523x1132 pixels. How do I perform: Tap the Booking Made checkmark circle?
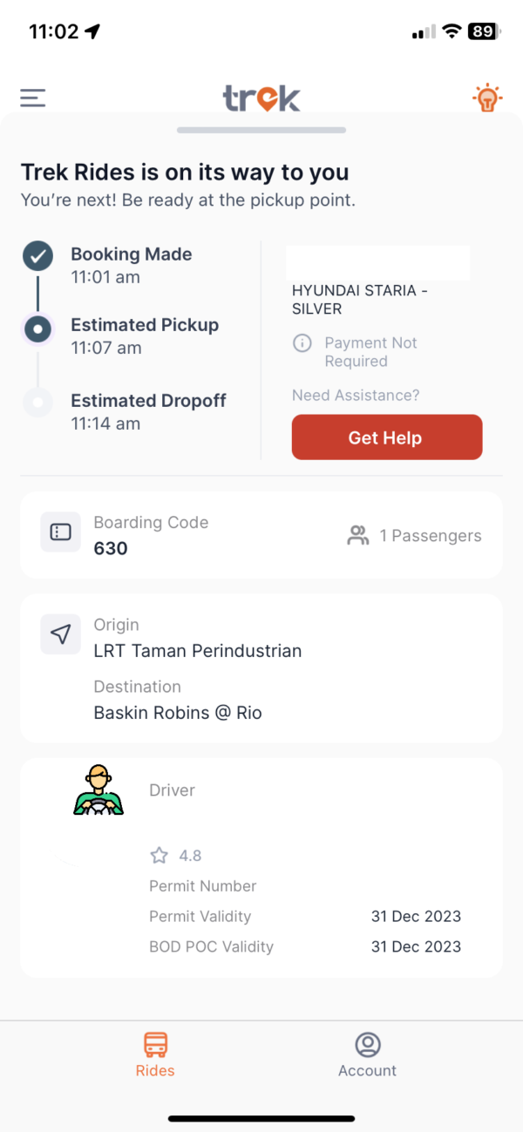click(37, 255)
